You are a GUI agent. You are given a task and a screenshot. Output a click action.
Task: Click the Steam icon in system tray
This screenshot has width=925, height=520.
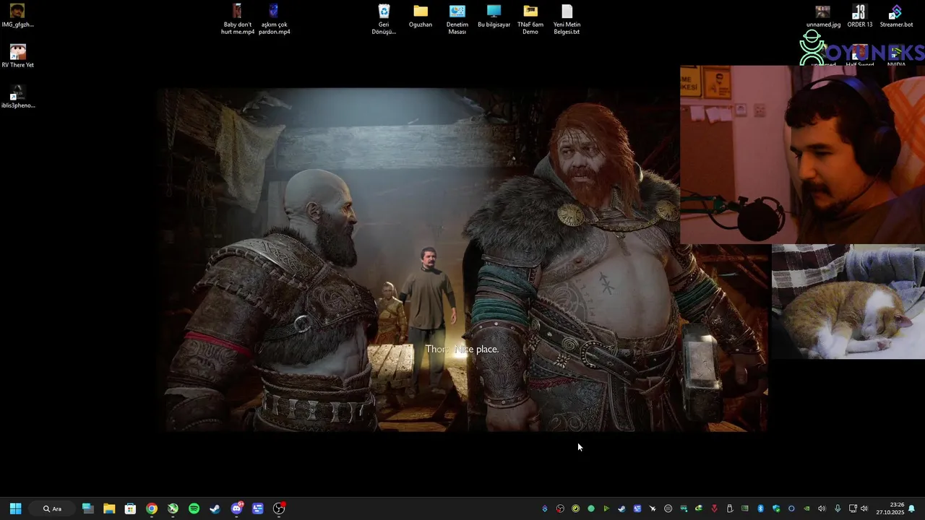621,508
